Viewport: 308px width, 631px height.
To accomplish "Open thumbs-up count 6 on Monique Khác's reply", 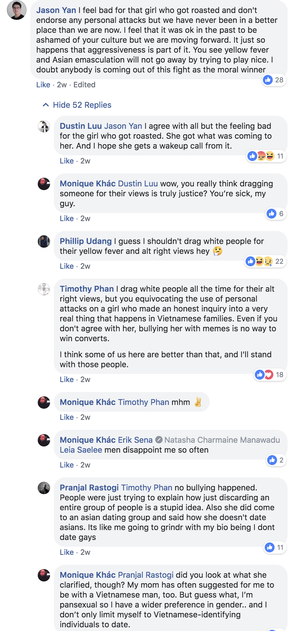I will (x=276, y=214).
